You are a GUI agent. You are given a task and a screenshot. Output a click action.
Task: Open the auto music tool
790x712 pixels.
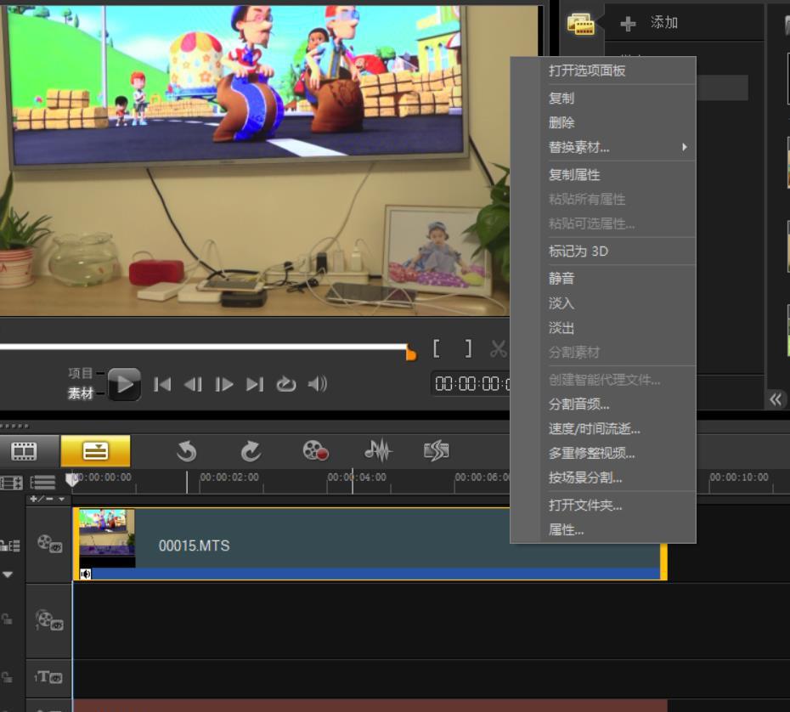(437, 450)
